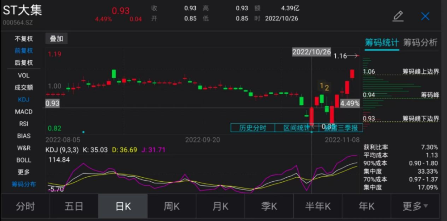Tap the orange marker 2 on chart

click(327, 88)
